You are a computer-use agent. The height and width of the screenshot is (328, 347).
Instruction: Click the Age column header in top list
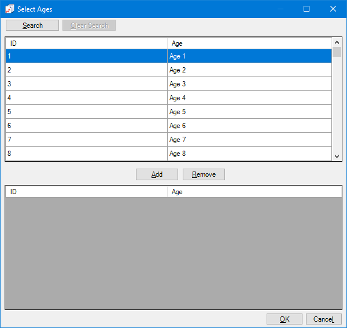249,43
